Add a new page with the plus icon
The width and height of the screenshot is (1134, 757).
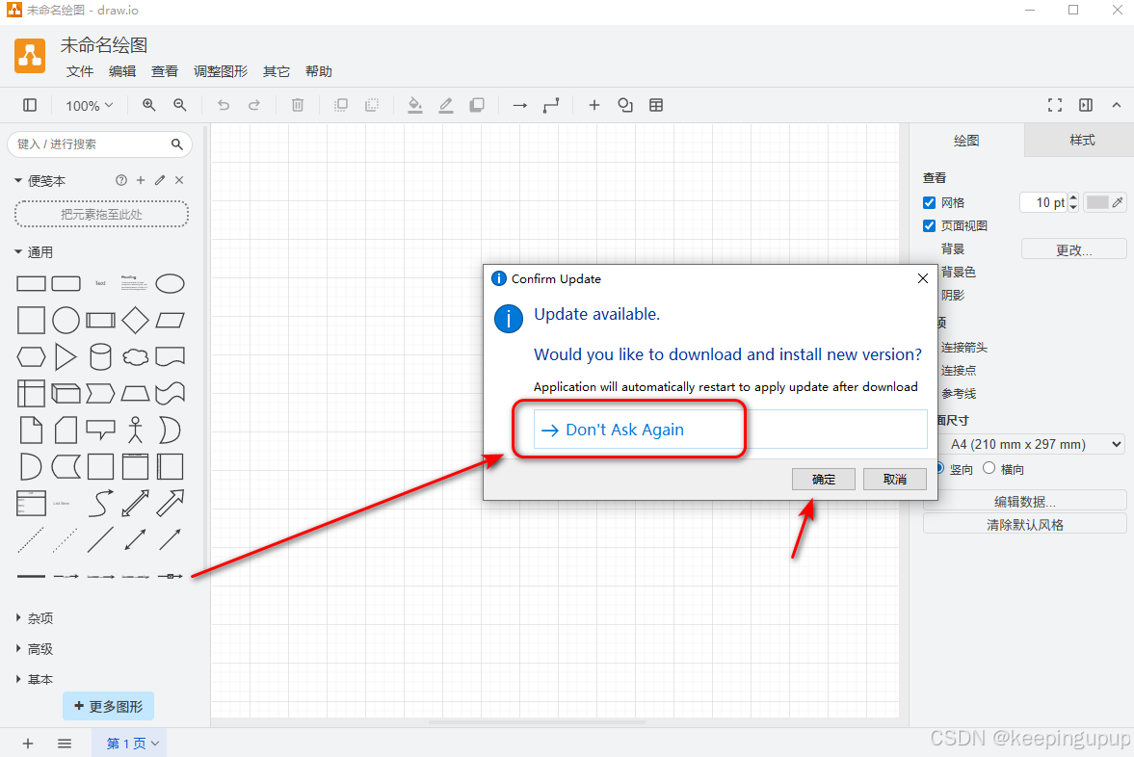point(28,744)
